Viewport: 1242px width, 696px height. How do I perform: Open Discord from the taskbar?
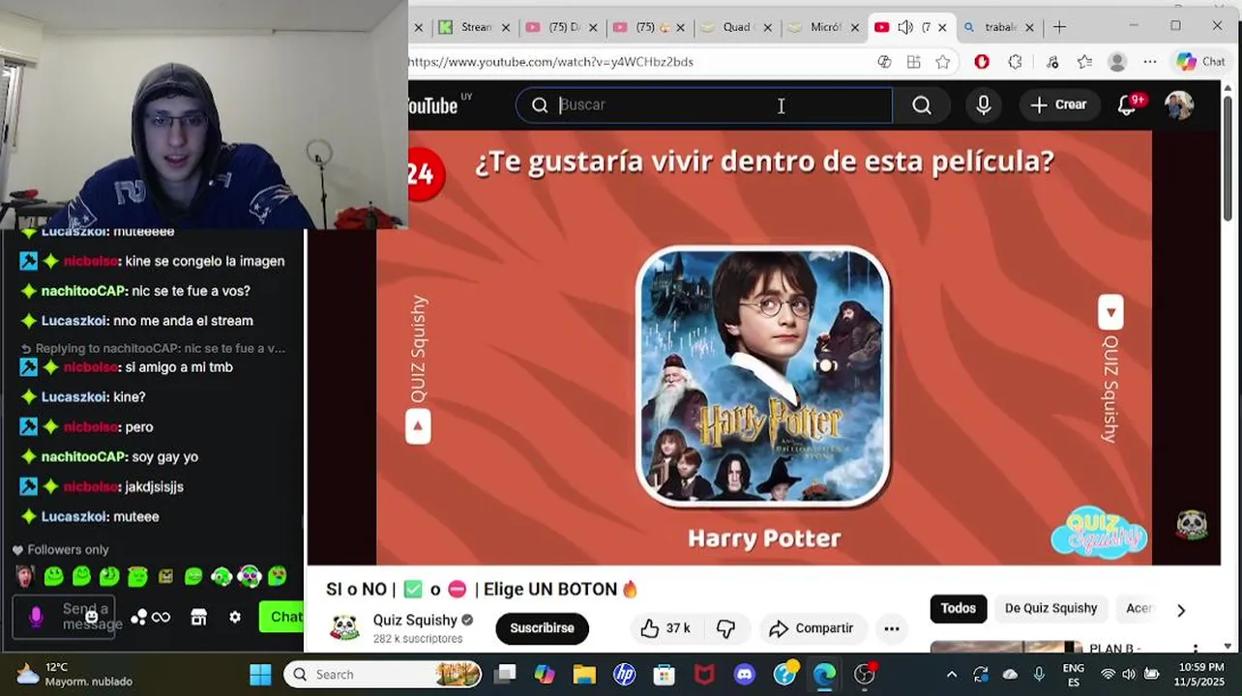(744, 675)
